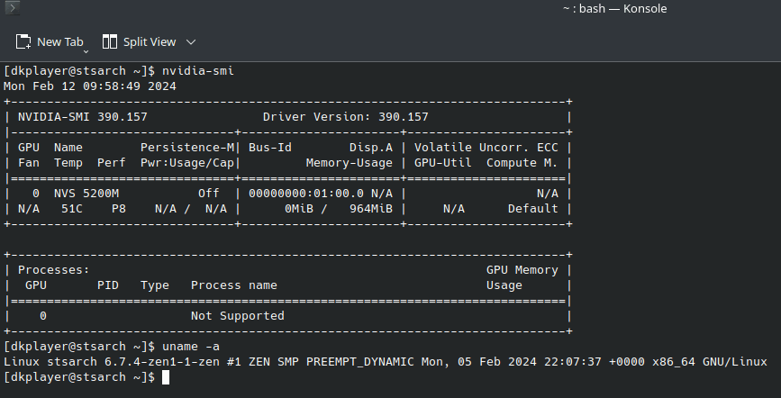Click the kernel version '6.7.4-zen1-1-zen'
The image size is (781, 398).
[x=162, y=362]
